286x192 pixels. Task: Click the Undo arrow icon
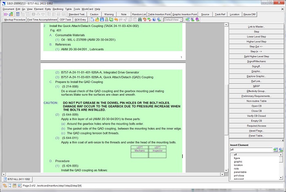(x=116, y=20)
